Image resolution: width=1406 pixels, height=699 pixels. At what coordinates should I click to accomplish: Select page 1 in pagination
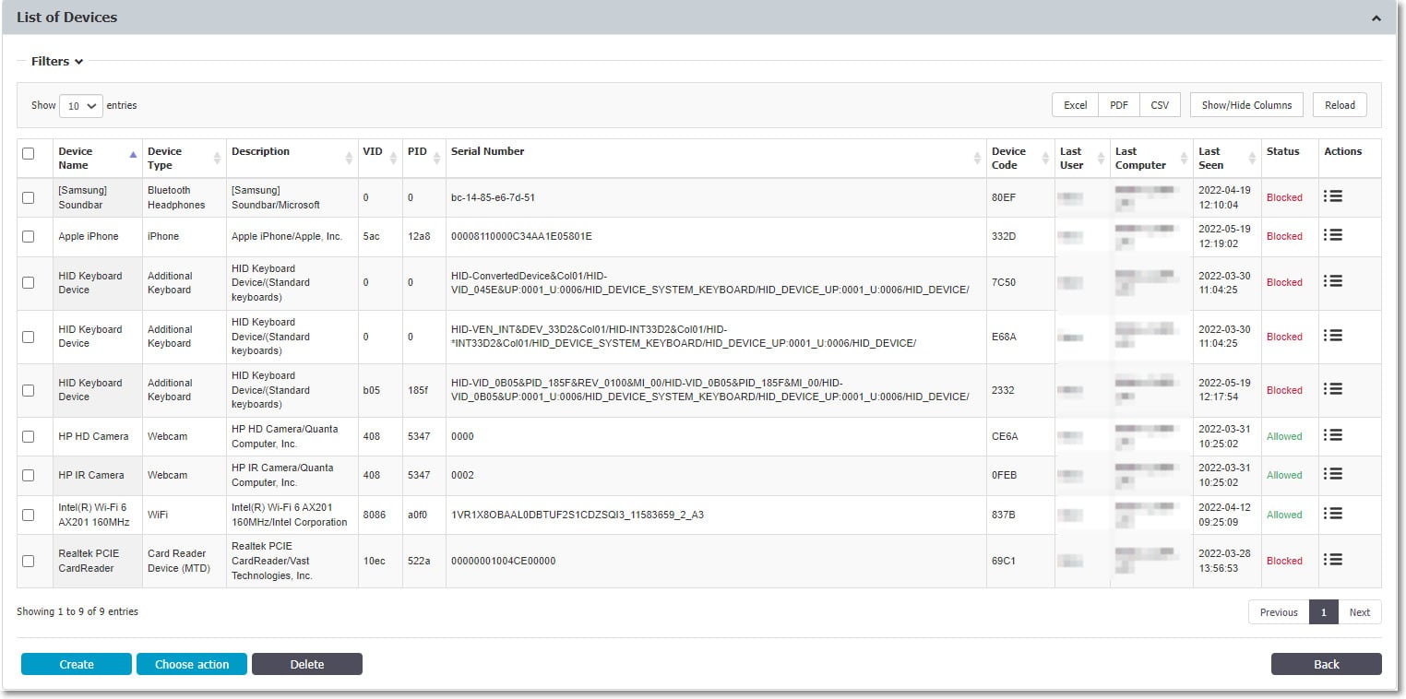[x=1324, y=612]
